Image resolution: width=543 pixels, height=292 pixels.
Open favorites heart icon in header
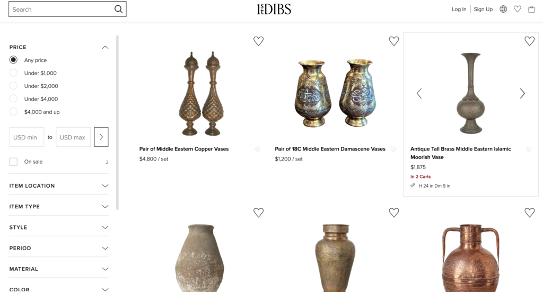[518, 9]
